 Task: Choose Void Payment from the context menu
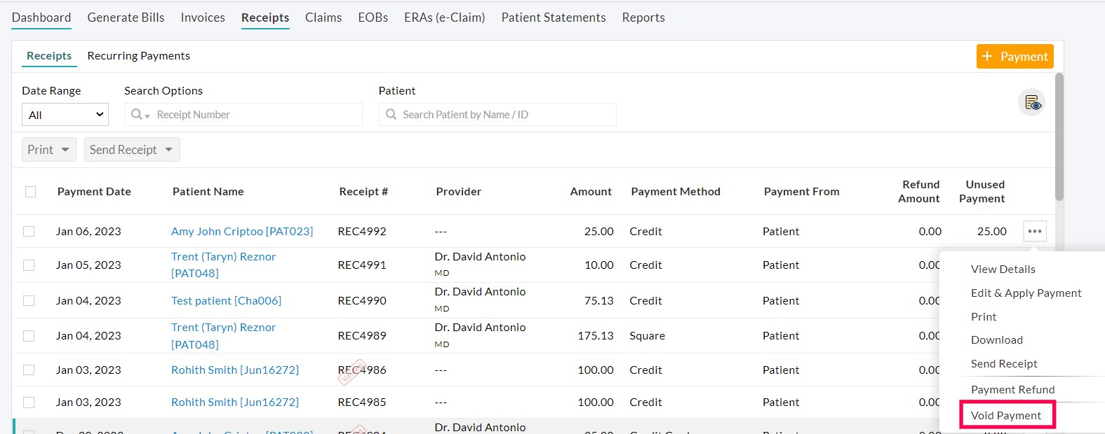(1005, 416)
